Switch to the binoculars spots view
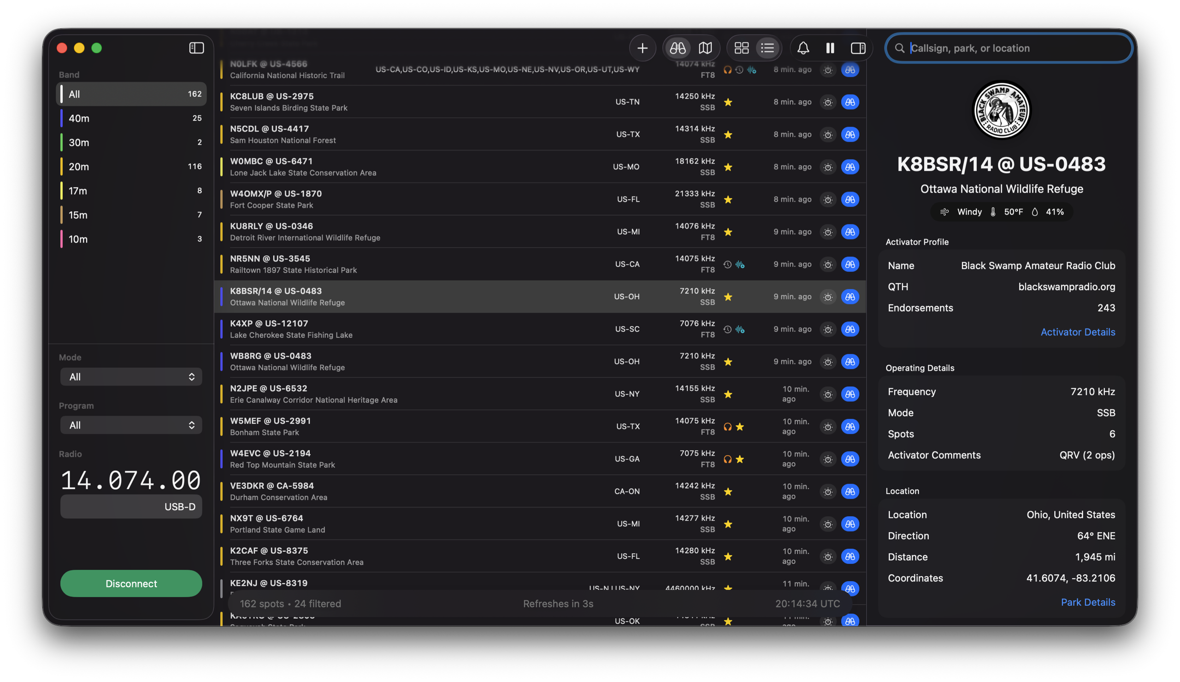The width and height of the screenshot is (1180, 682). point(678,48)
